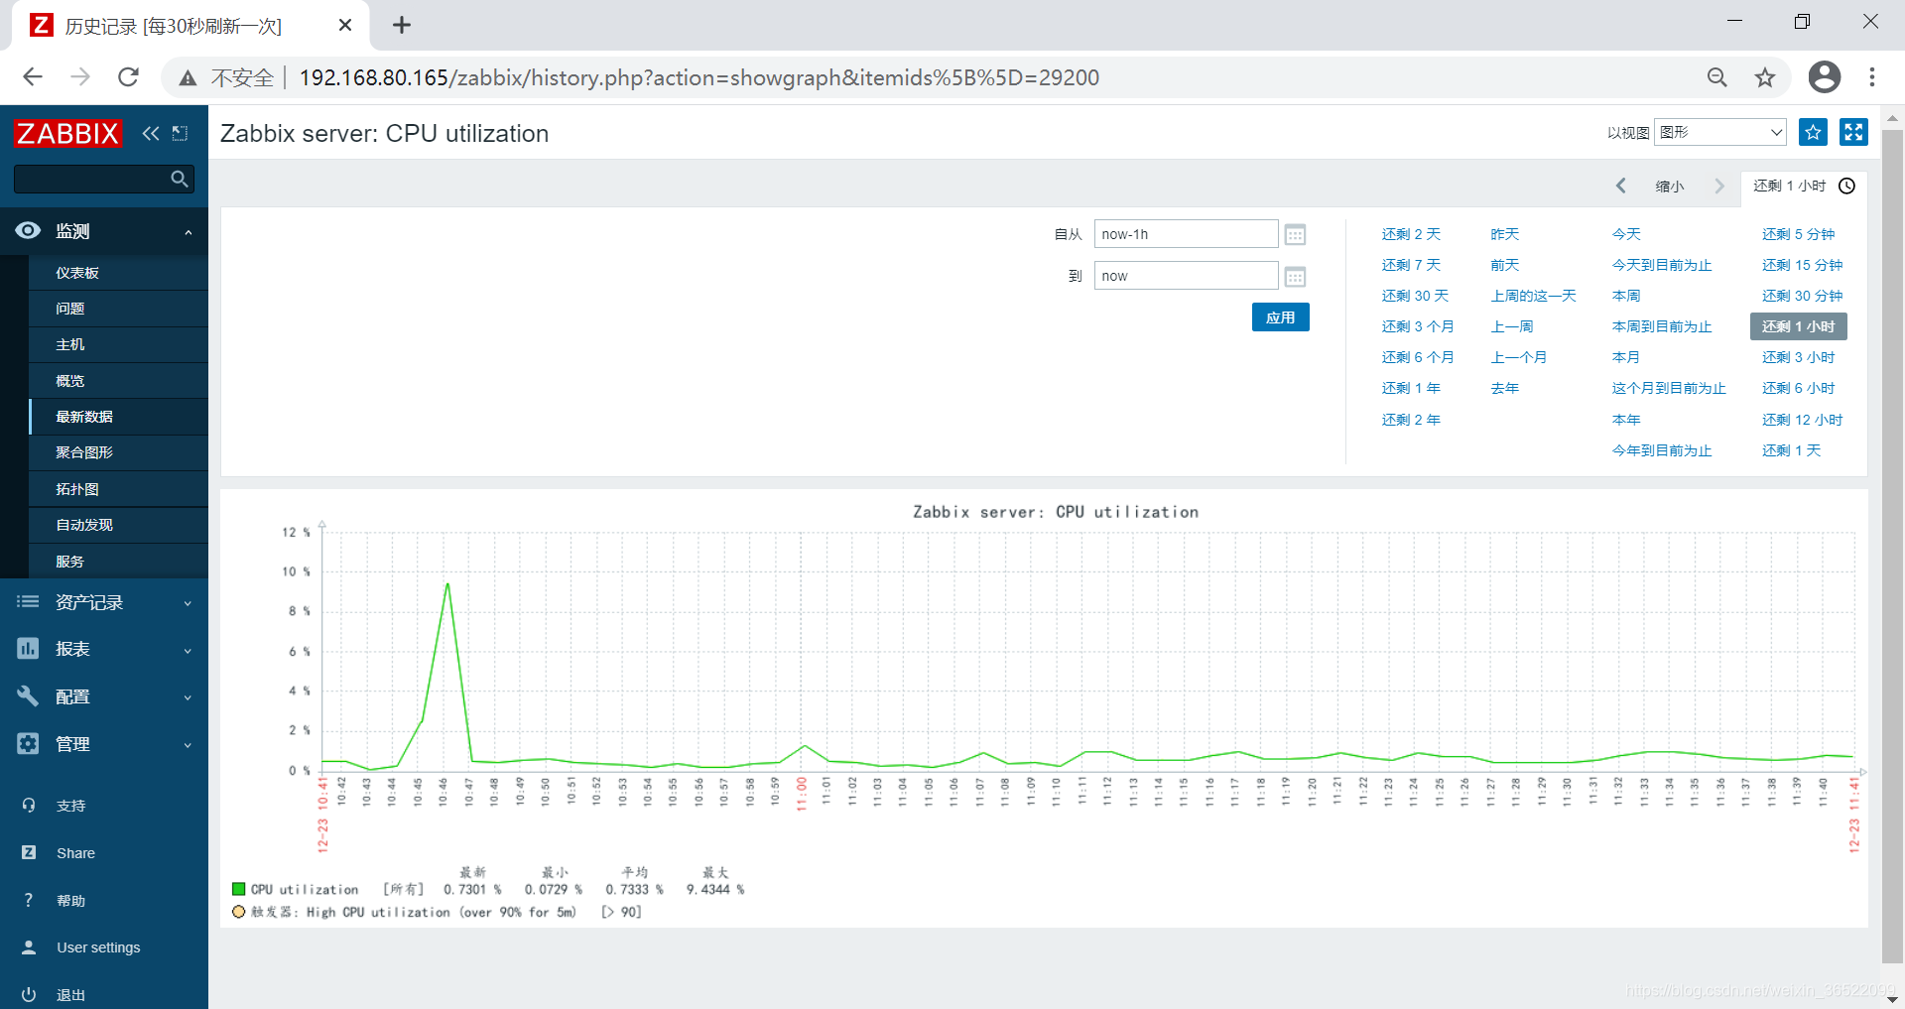Click the reports bar chart icon
Screen dimensions: 1905x1009
tap(28, 648)
